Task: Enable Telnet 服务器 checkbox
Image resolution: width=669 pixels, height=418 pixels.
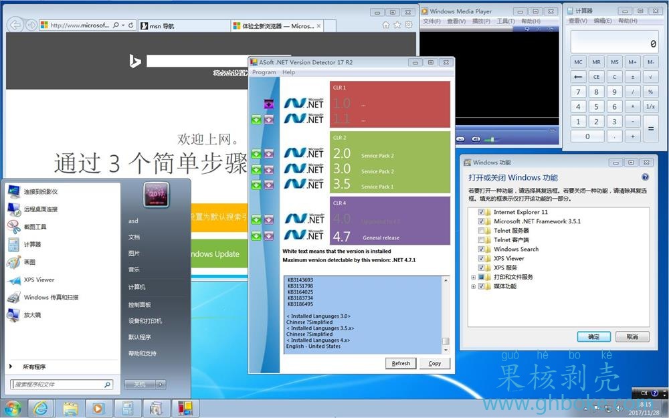Action: tap(481, 231)
